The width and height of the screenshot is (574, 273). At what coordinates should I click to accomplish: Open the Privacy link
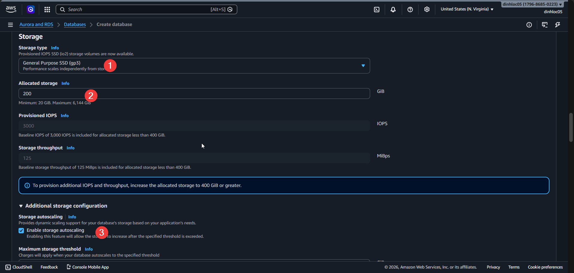coord(493,267)
